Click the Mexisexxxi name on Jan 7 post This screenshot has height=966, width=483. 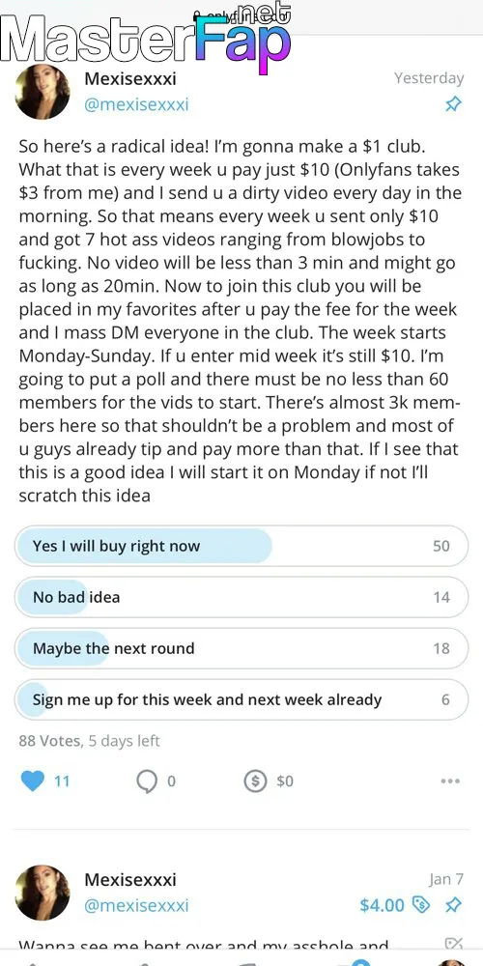pyautogui.click(x=130, y=880)
